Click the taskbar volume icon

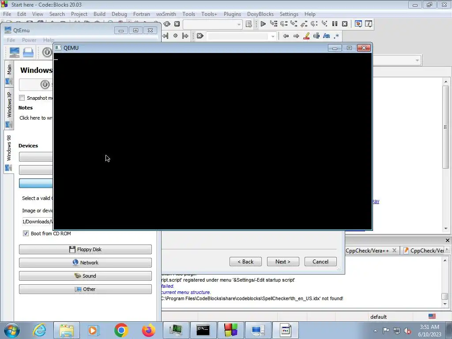407,331
